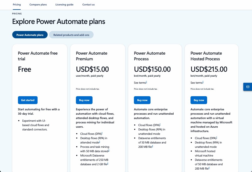Click footnote 5 beside See terms on Process card
The height and width of the screenshot is (172, 252).
[146, 81]
